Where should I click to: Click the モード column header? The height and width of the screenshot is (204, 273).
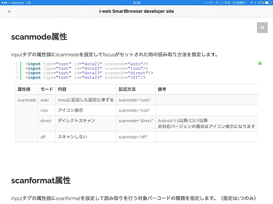coord(47,89)
